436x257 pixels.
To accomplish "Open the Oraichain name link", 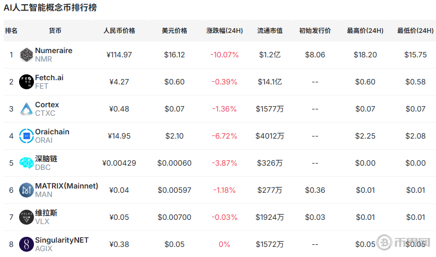I will coord(52,132).
